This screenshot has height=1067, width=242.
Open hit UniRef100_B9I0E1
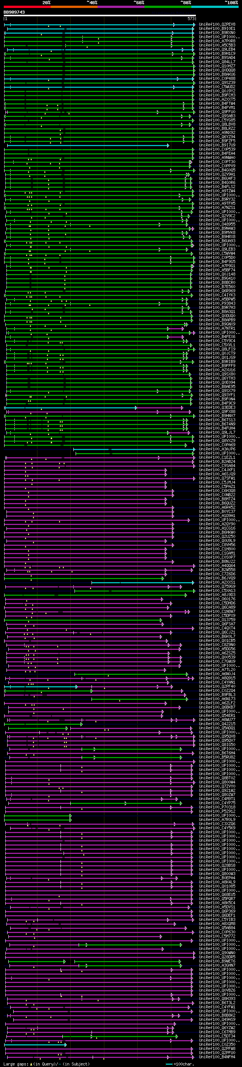pyautogui.click(x=217, y=29)
